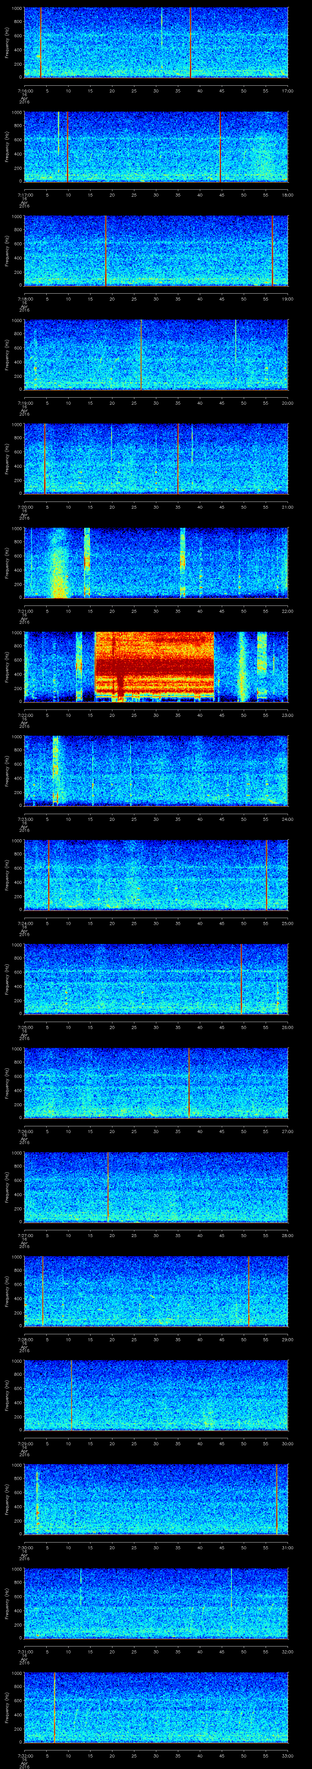Click the red vertical line near 10 seconds in 7:17:00 panel
The width and height of the screenshot is (312, 1769).
tap(68, 146)
